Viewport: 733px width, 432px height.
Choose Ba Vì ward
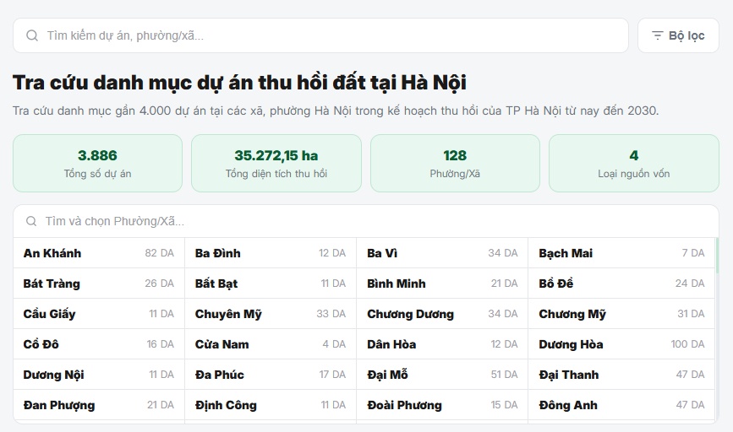(442, 253)
